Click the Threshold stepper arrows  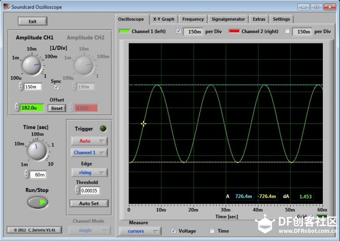77,190
